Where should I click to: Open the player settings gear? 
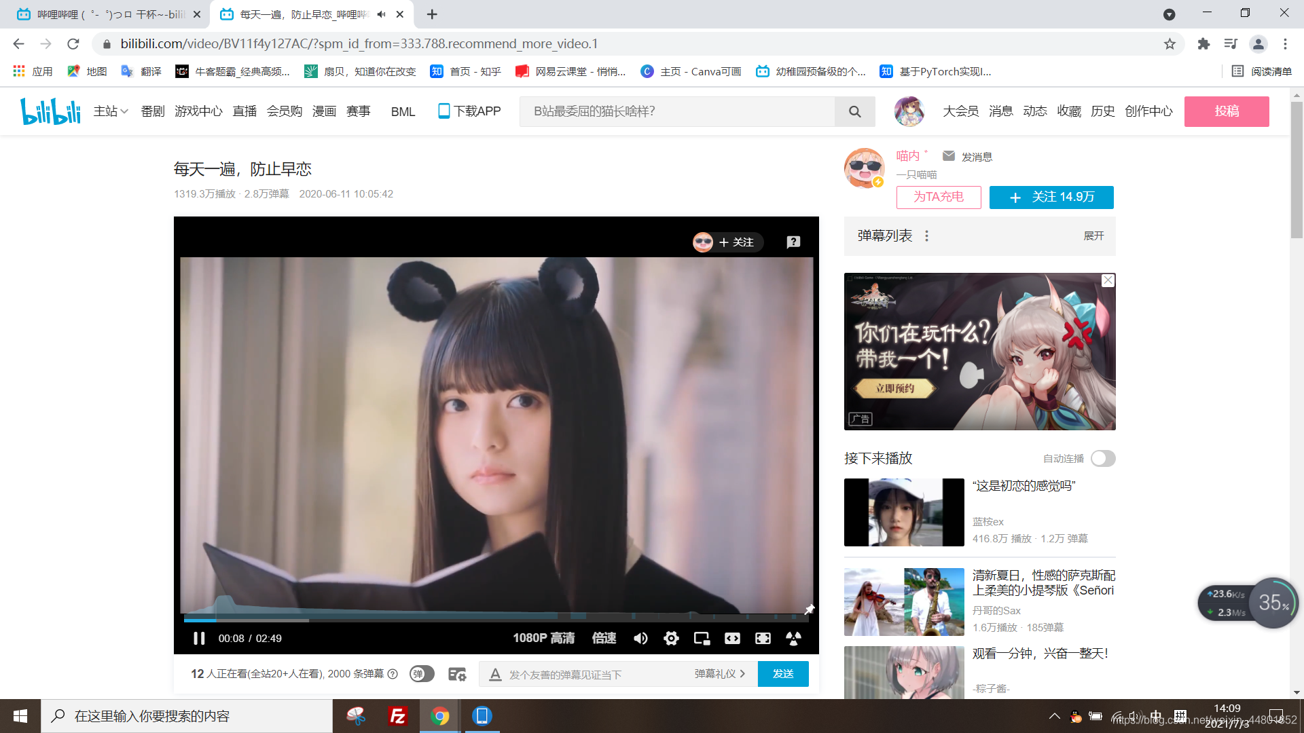tap(671, 638)
